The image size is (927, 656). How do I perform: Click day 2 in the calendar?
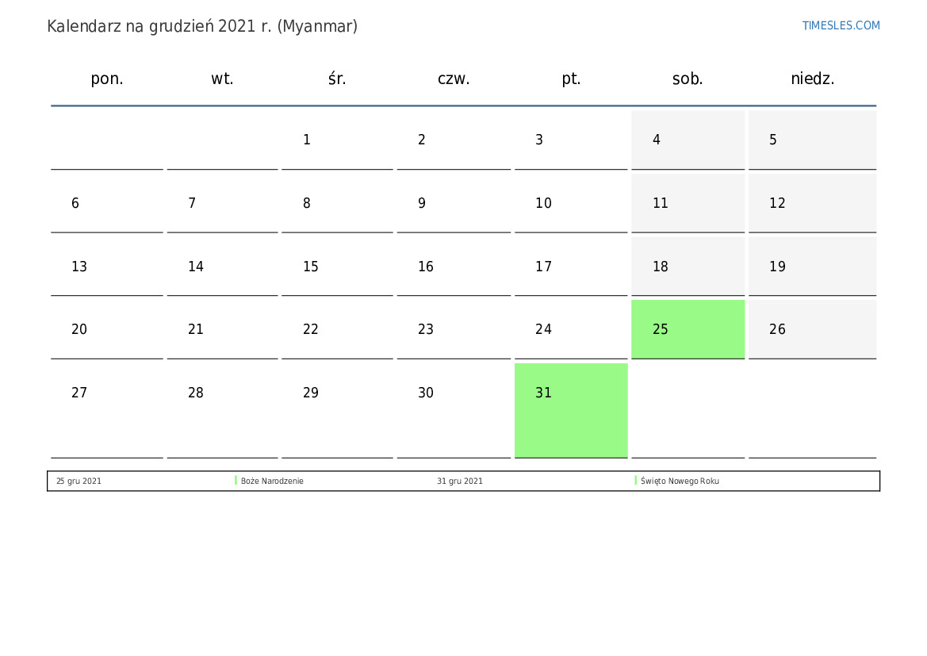(x=454, y=140)
